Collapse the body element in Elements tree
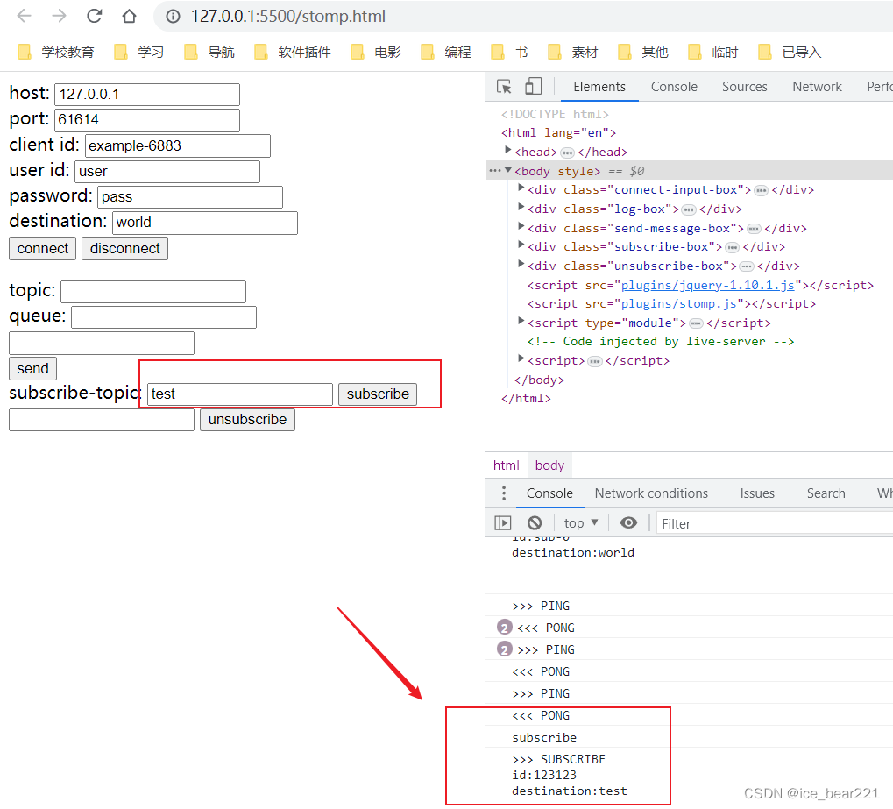 509,170
